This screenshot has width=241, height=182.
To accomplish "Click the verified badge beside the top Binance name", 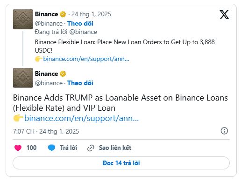I will (x=63, y=14).
